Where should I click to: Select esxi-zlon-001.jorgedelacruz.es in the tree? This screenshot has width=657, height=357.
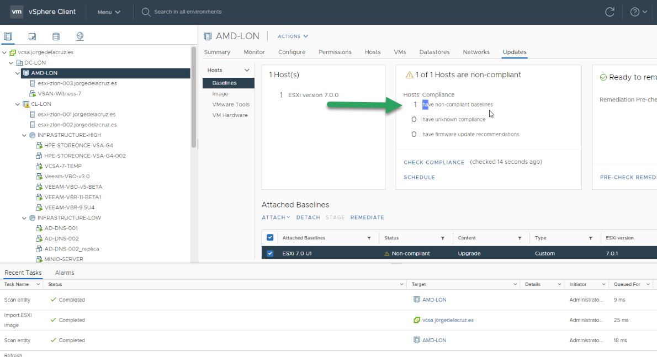pyautogui.click(x=76, y=114)
